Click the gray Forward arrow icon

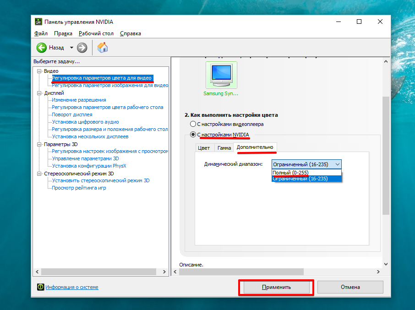[82, 48]
